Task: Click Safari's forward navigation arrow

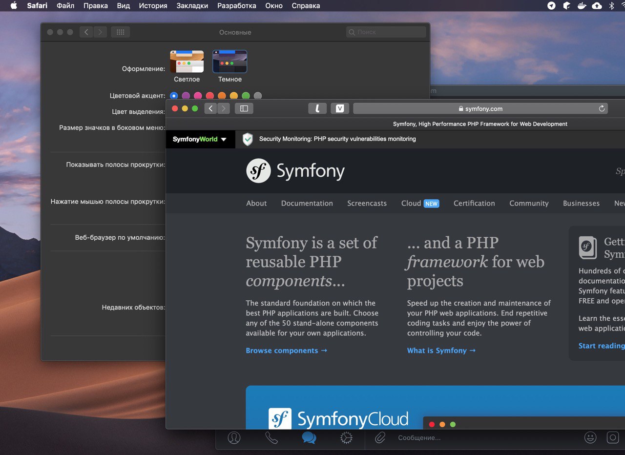Action: coord(224,108)
